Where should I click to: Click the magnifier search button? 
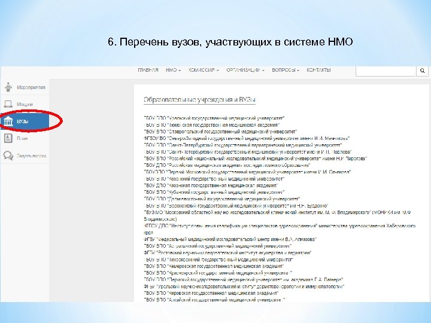tap(422, 71)
